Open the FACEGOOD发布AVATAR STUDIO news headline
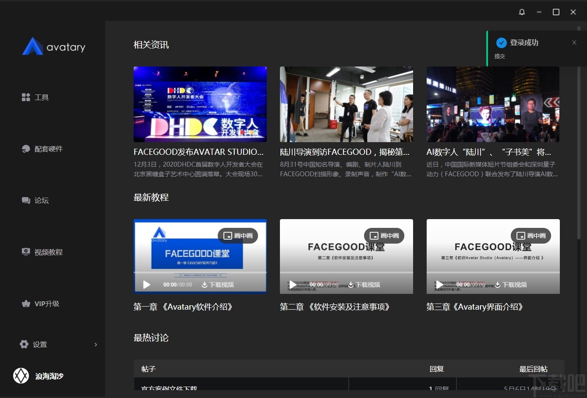587x398 pixels. pos(198,152)
